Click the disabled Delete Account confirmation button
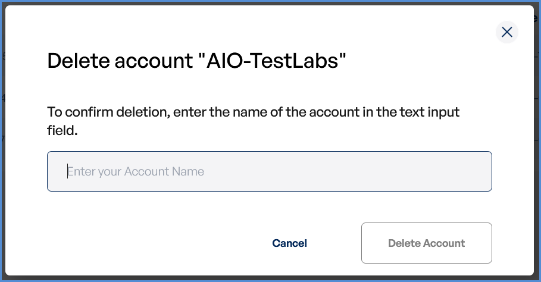The width and height of the screenshot is (541, 282). pos(426,243)
